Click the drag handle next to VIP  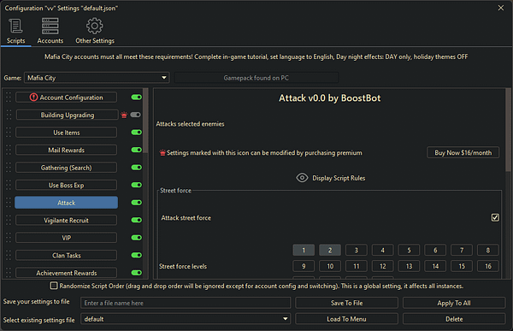9,238
